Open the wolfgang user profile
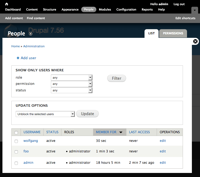The width and height of the screenshot is (200, 177). pyautogui.click(x=31, y=141)
